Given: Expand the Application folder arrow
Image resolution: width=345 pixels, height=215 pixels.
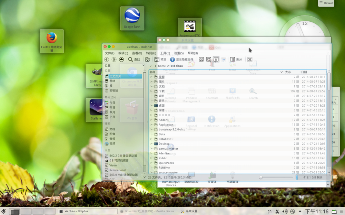Looking at the screenshot, I should pos(151,125).
